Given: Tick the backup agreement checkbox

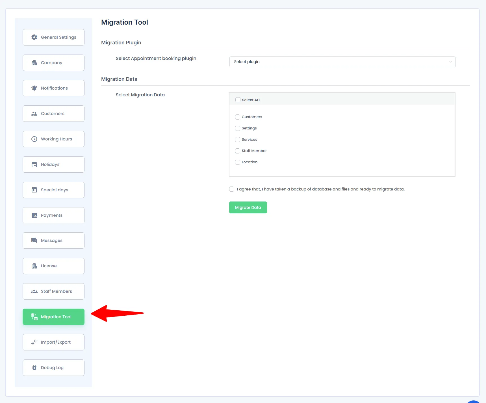Looking at the screenshot, I should point(232,189).
